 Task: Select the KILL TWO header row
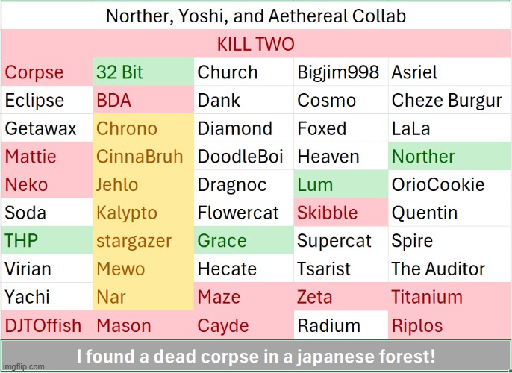pyautogui.click(x=256, y=44)
